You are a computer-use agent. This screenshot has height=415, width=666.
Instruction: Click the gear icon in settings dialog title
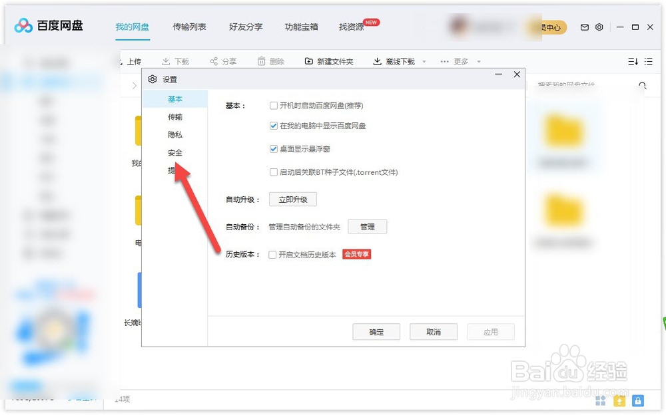153,79
